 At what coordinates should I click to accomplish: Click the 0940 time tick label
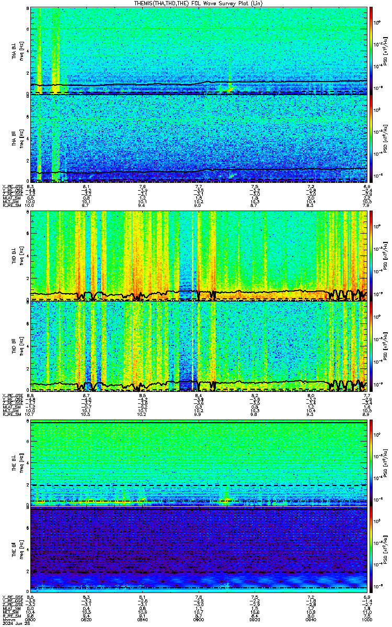click(311, 620)
